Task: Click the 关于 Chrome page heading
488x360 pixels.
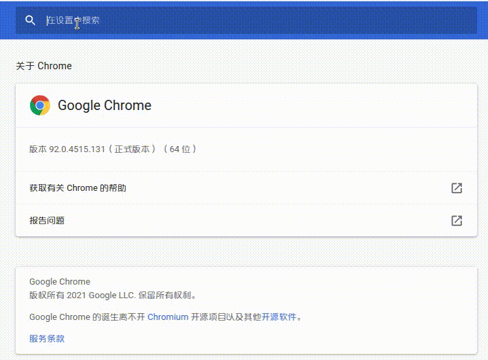Action: [x=43, y=66]
